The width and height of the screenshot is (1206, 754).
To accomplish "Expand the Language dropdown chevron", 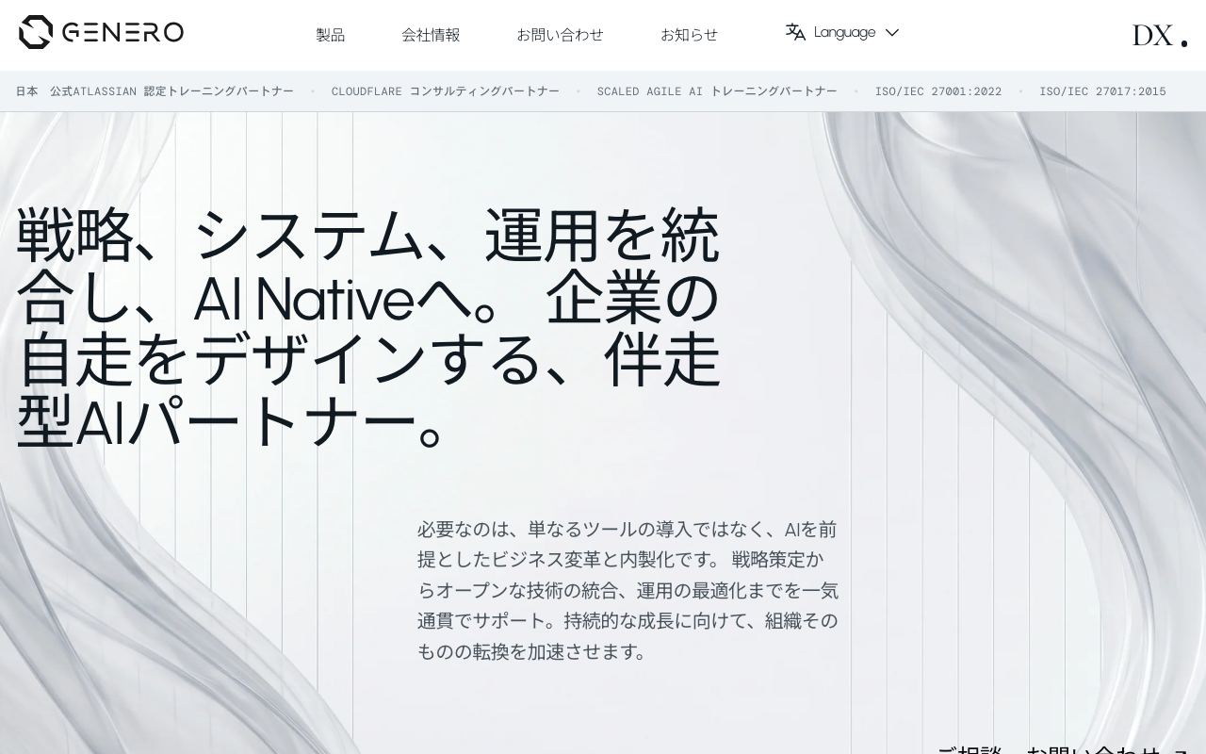I will 891,32.
